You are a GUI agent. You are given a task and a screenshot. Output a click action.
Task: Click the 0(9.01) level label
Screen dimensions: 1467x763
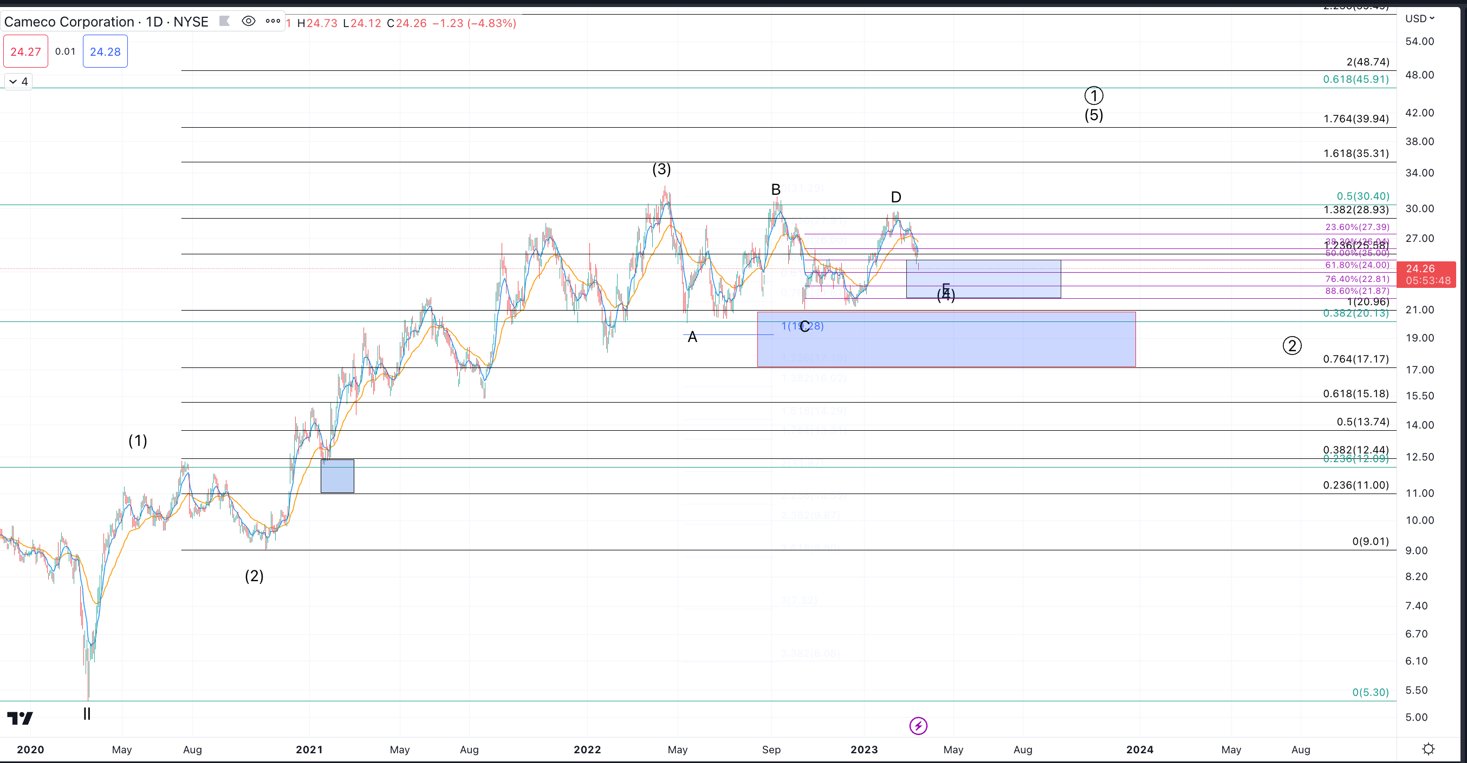pyautogui.click(x=1370, y=542)
